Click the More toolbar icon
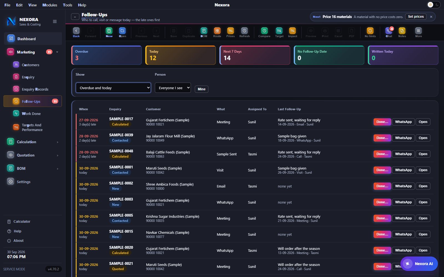The height and width of the screenshot is (277, 444). click(418, 32)
